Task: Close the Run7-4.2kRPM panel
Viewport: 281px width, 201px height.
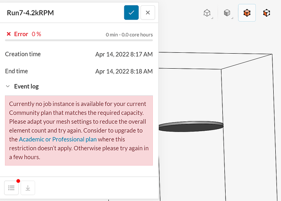Action: 148,13
